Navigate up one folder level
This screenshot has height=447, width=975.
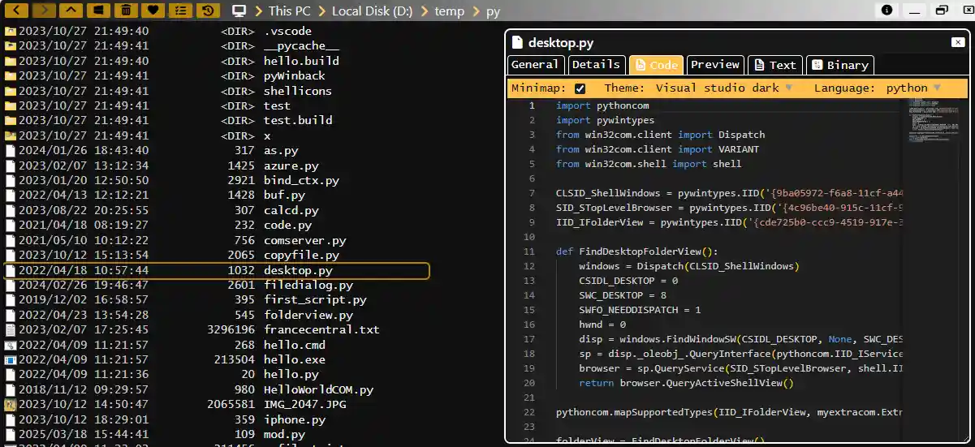point(71,11)
